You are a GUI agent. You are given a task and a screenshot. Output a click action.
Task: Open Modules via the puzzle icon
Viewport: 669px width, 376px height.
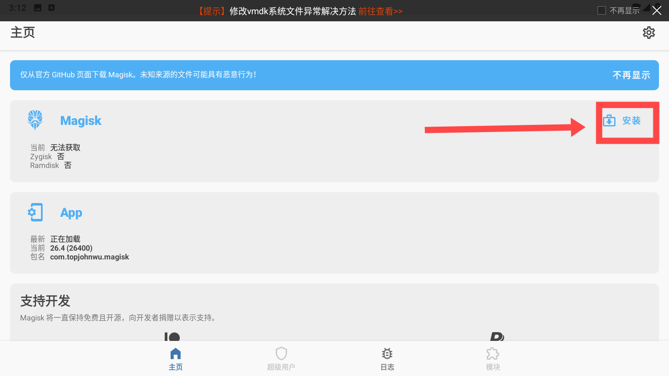pyautogui.click(x=493, y=353)
